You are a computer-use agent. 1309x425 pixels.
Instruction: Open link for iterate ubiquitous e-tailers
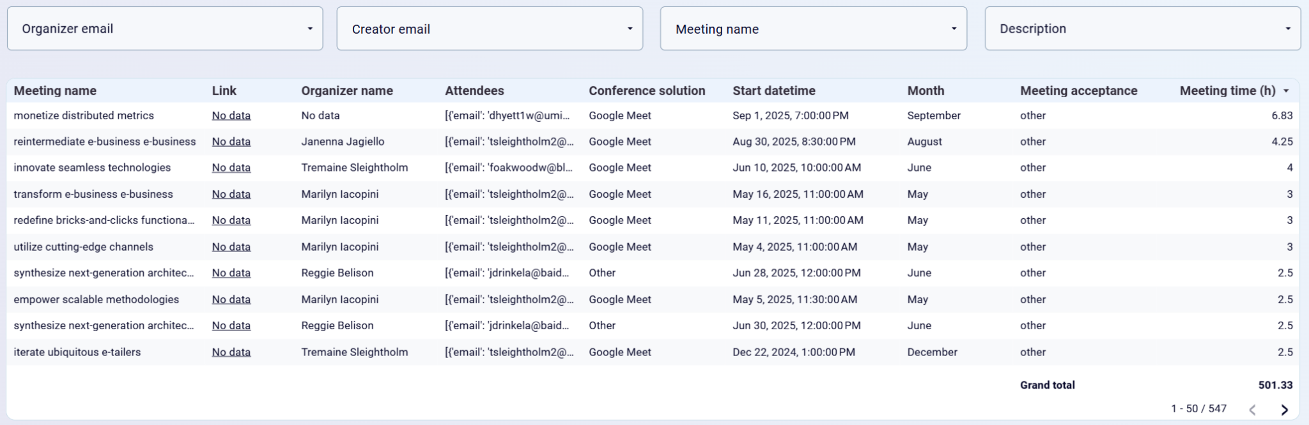231,352
